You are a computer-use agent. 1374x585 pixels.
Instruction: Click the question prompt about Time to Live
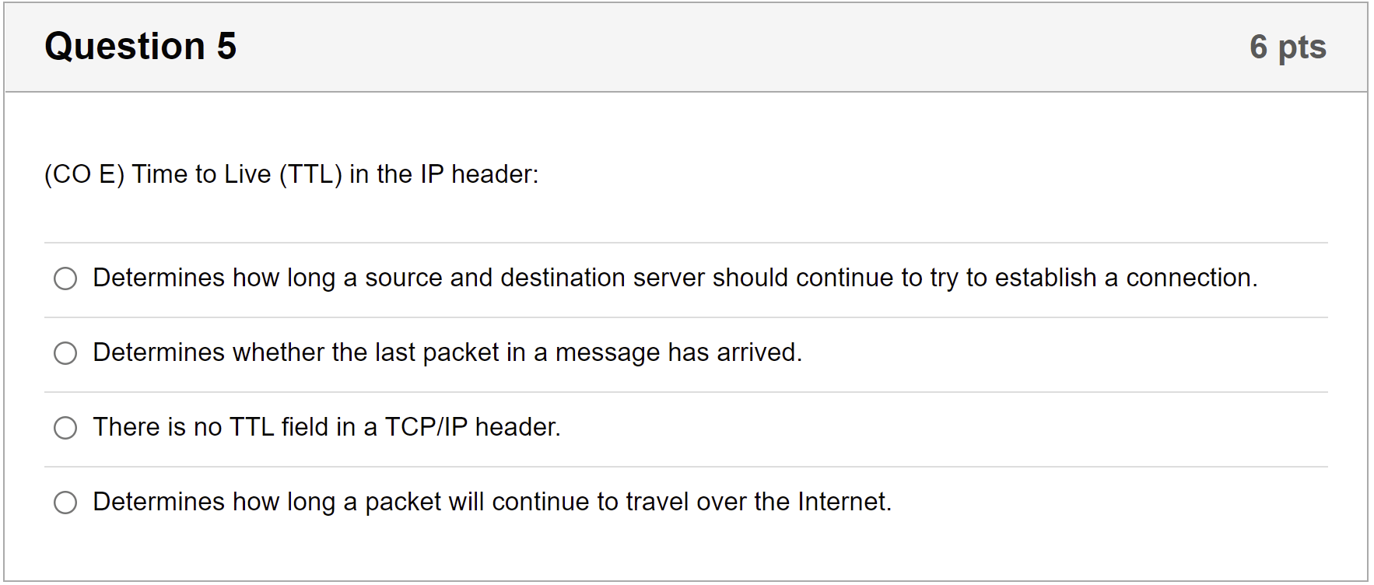pos(291,174)
